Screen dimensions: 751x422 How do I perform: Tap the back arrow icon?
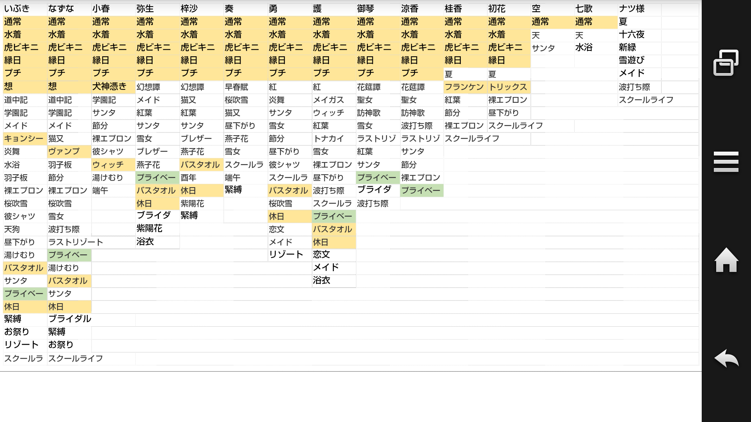point(726,358)
